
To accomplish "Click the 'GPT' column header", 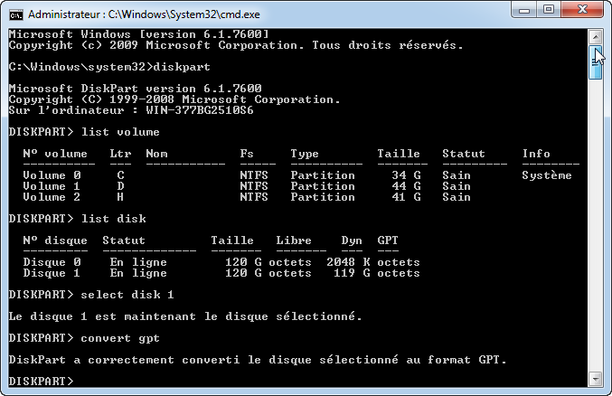I will (388, 240).
